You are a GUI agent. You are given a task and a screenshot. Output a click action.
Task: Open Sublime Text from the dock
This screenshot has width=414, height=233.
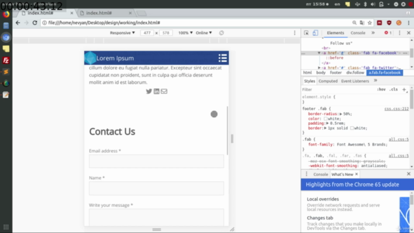6,72
